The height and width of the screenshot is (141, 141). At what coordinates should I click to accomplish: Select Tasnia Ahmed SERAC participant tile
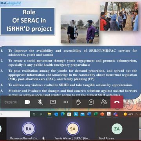click(73, 130)
